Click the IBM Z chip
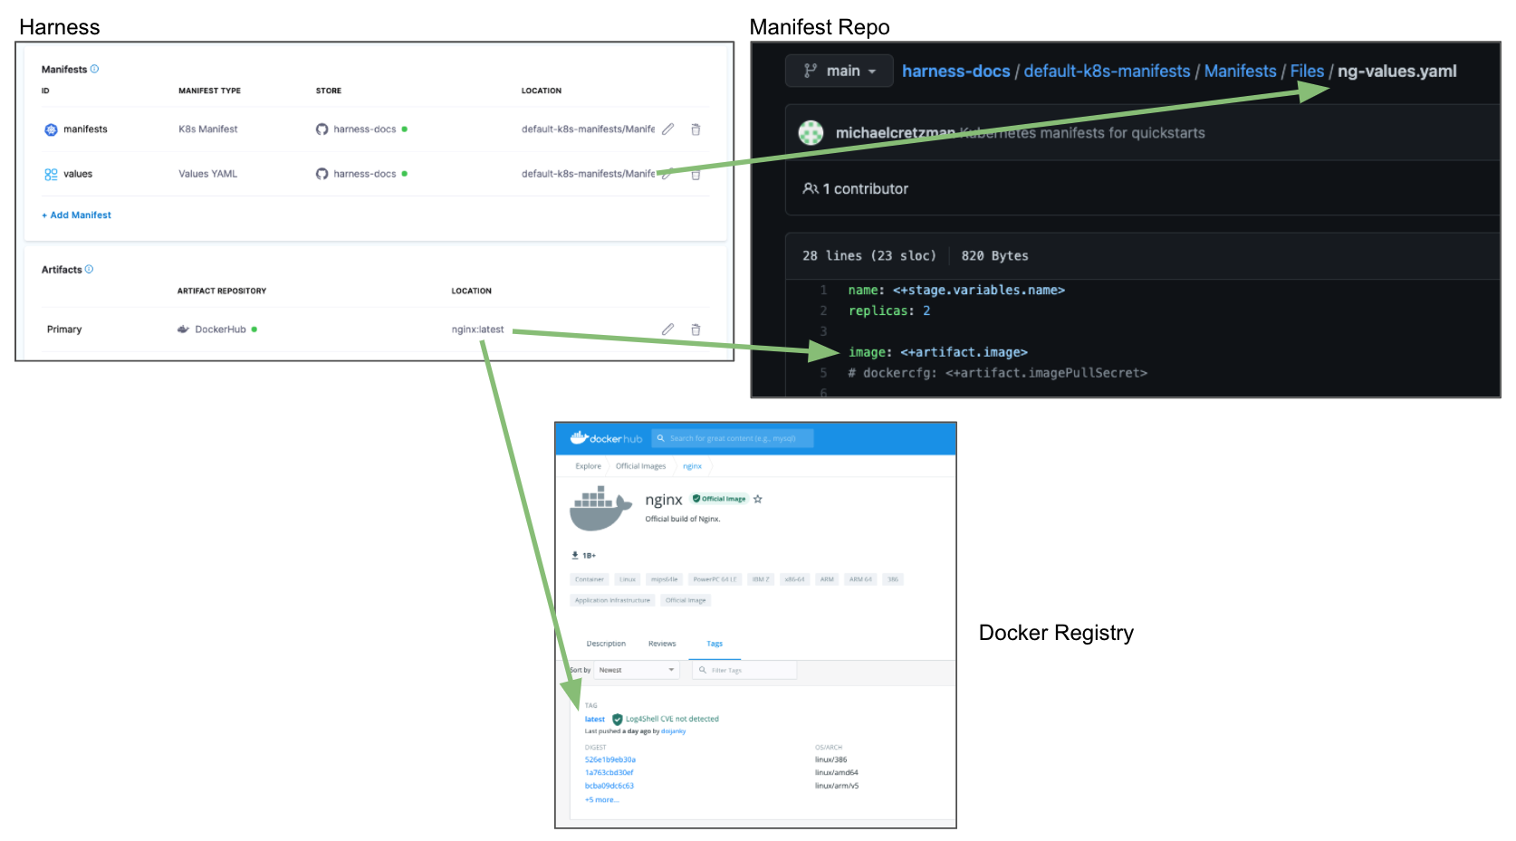The width and height of the screenshot is (1516, 841). pyautogui.click(x=761, y=579)
